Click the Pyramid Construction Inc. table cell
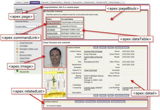The image size is (160, 110). pyautogui.click(x=72, y=37)
